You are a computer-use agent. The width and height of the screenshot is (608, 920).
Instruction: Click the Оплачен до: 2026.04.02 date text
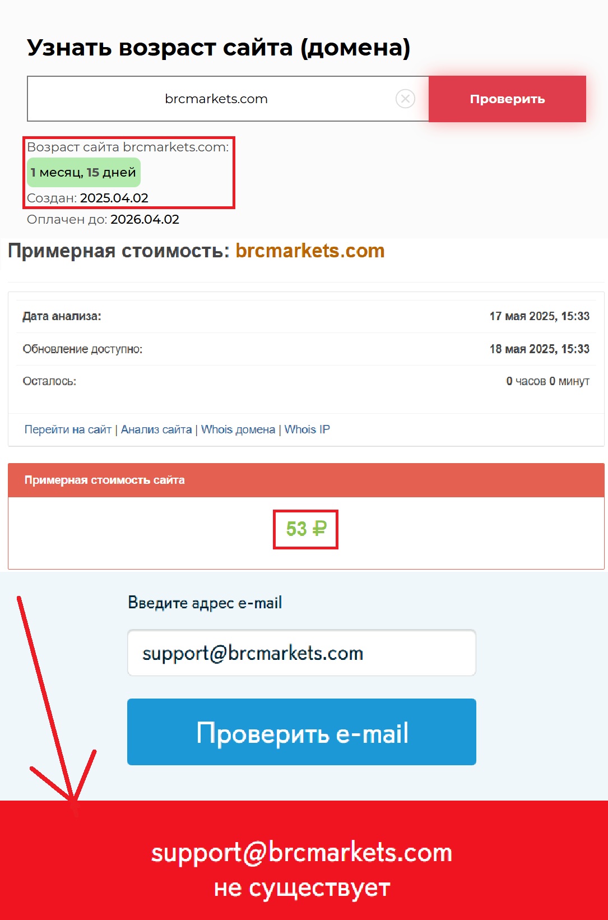103,219
